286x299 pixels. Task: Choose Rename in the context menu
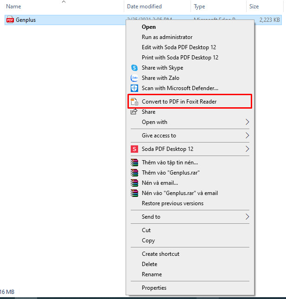[x=152, y=274]
